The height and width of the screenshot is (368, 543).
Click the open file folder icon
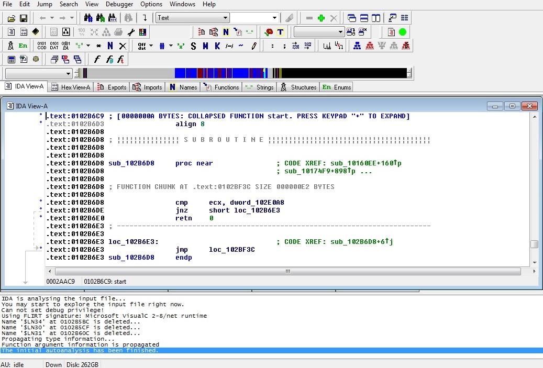click(10, 18)
